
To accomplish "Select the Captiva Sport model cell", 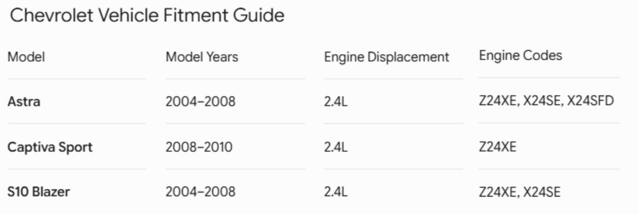I will [x=50, y=147].
